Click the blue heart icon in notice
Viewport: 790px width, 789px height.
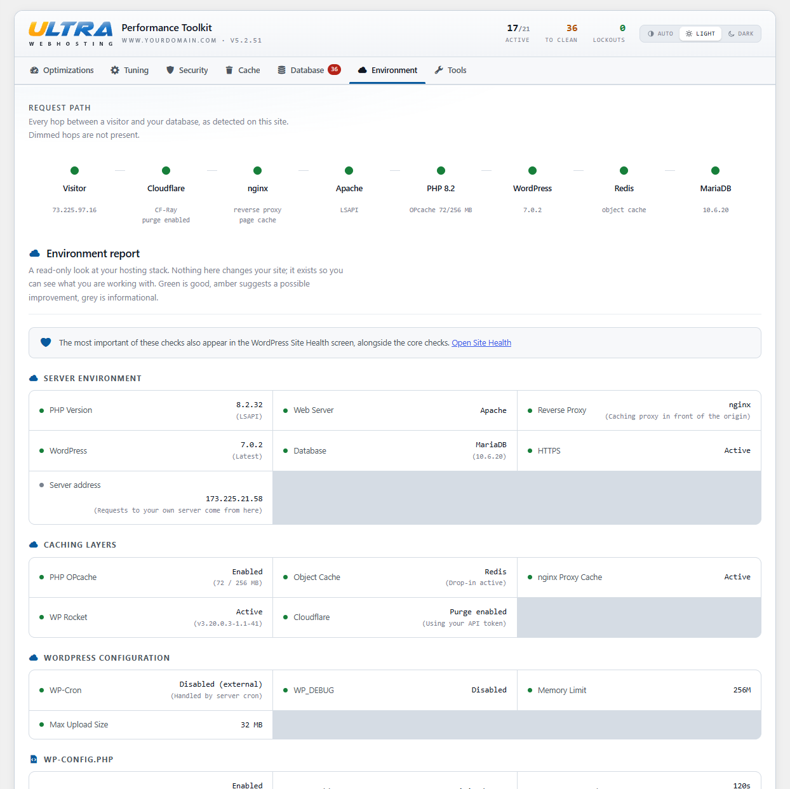[x=46, y=342]
